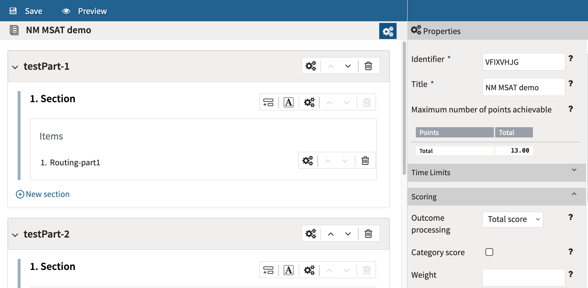Open test properties gear beside NM MSAT demo

pyautogui.click(x=387, y=31)
